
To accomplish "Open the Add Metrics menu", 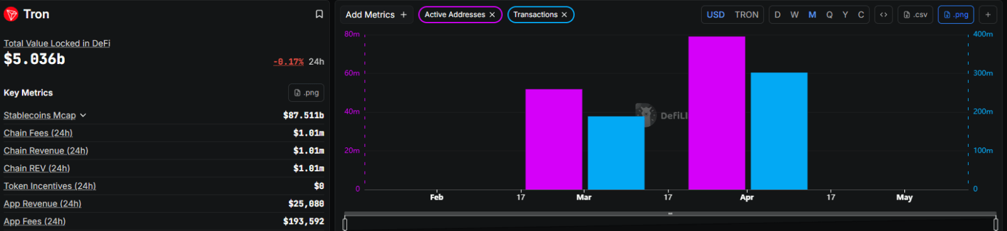I will 376,14.
